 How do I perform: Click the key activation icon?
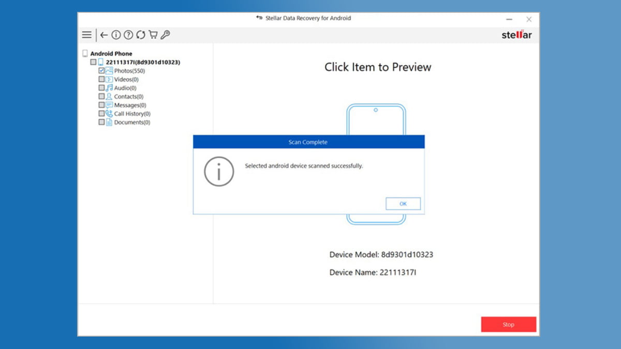pyautogui.click(x=165, y=35)
